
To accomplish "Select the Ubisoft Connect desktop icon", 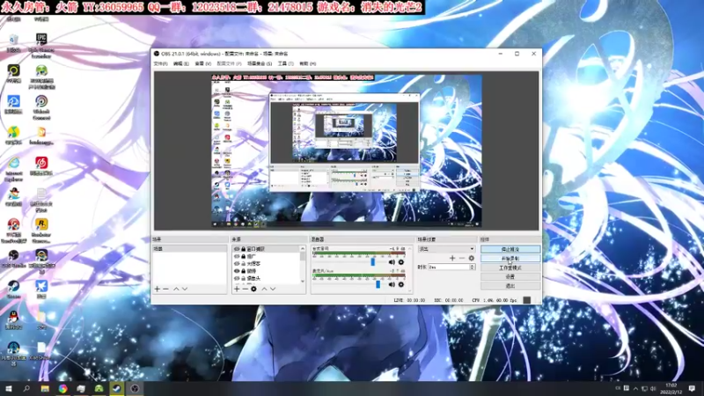I will (41, 107).
